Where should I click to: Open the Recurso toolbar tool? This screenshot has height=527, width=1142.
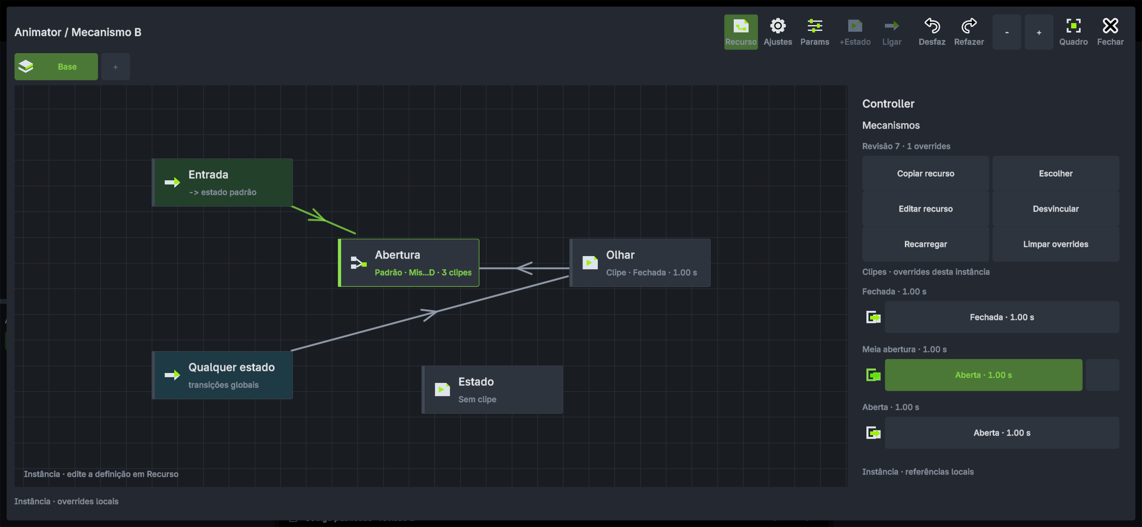coord(741,32)
